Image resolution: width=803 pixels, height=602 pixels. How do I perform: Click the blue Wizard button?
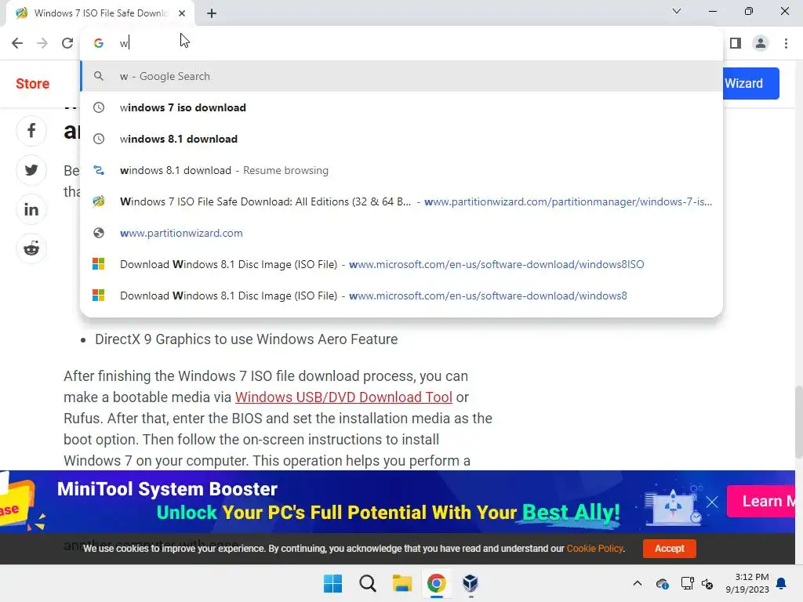[750, 83]
